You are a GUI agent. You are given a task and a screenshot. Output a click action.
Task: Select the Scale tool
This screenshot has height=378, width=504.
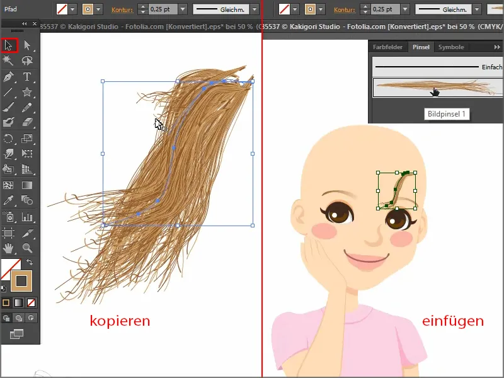tap(27, 139)
